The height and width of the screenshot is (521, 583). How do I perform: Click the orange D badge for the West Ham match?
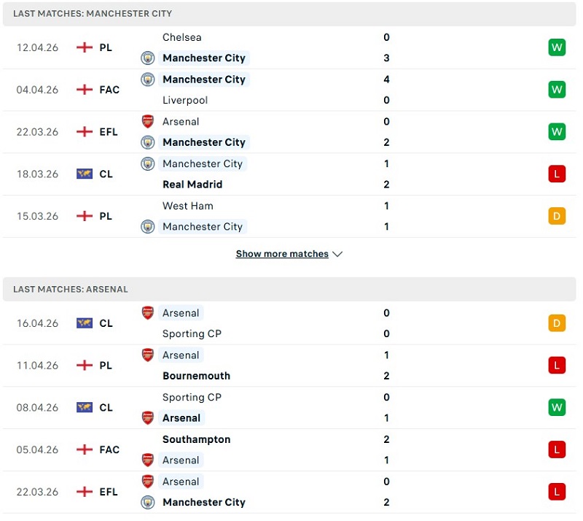pyautogui.click(x=557, y=216)
